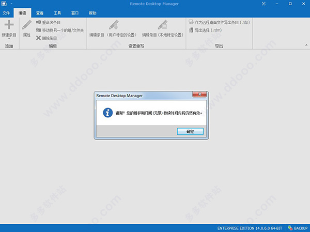Switch to the 查看 ribbon tab

click(x=40, y=13)
